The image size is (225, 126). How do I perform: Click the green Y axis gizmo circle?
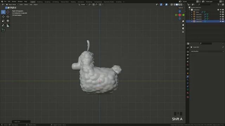(184, 15)
